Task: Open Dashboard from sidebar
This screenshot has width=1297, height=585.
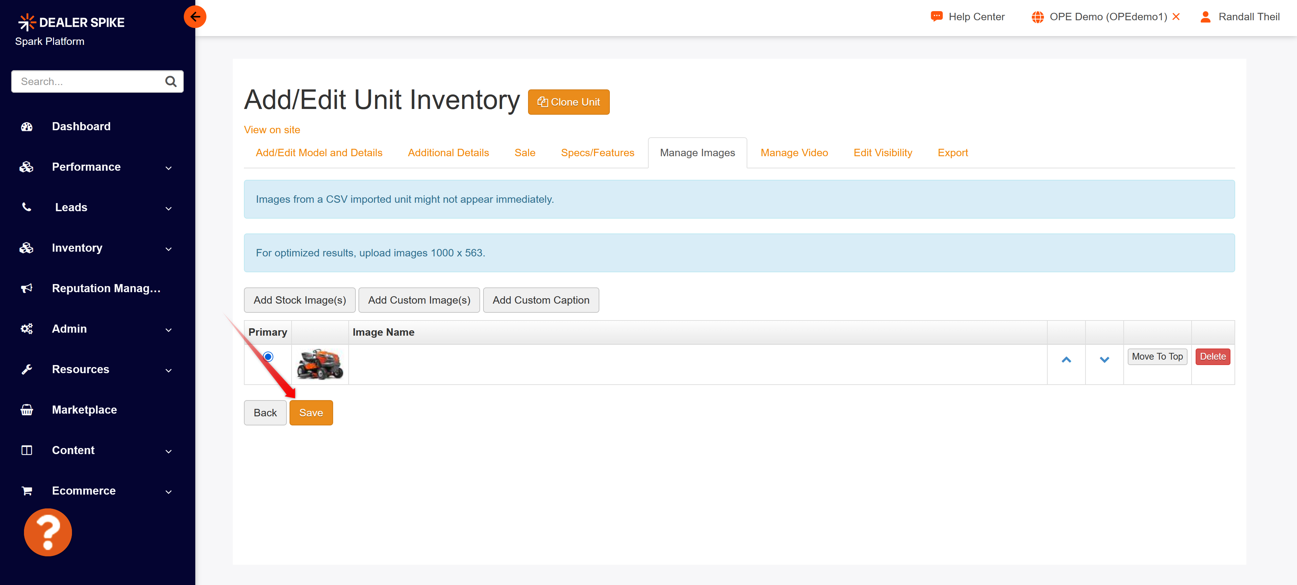Action: click(81, 126)
